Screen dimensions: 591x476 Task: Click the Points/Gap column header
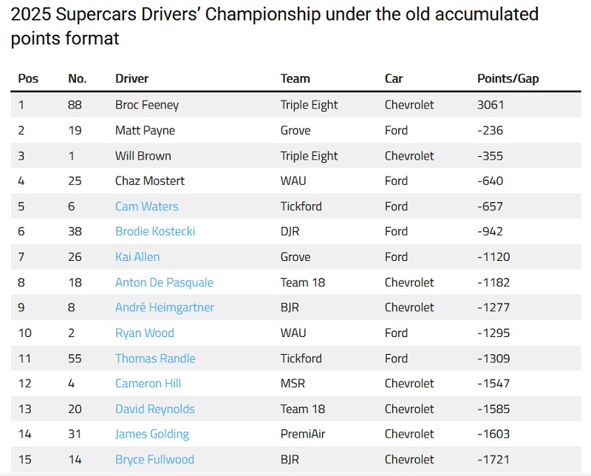pos(508,78)
